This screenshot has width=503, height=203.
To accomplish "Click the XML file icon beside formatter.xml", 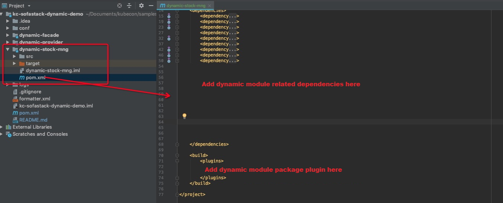I will point(15,99).
